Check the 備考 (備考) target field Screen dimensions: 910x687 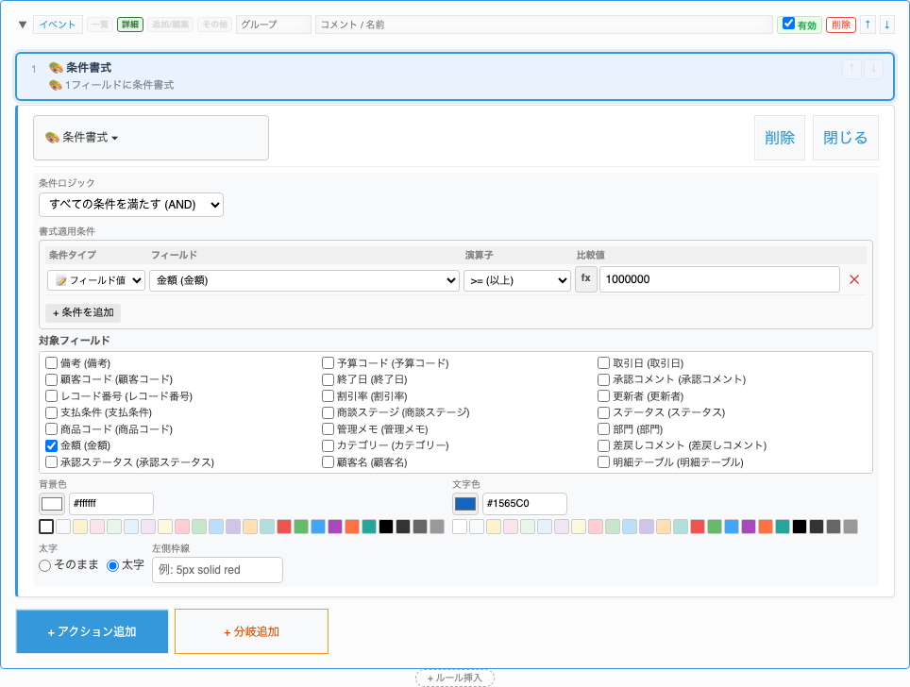[52, 361]
